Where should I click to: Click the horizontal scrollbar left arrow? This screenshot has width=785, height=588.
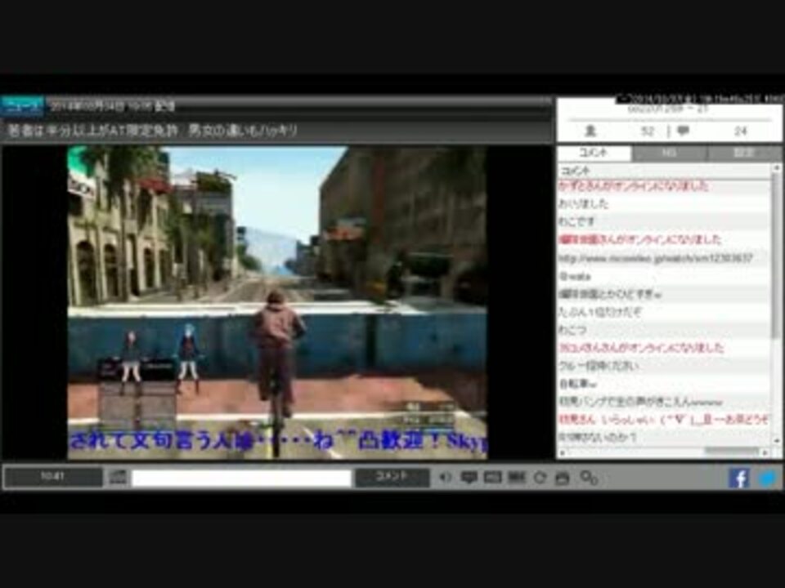click(x=563, y=452)
